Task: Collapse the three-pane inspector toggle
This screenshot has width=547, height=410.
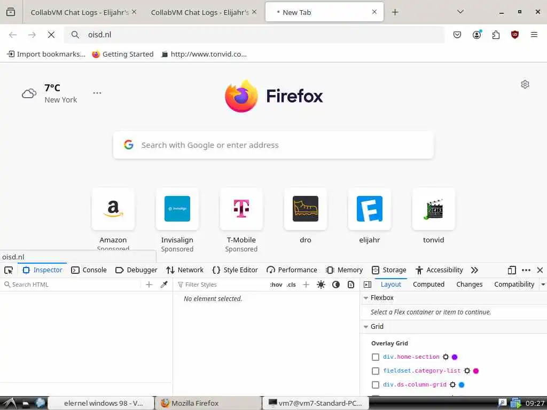Action: click(368, 285)
